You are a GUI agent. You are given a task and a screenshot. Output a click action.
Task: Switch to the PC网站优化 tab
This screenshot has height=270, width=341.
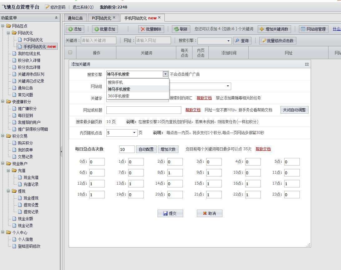[x=103, y=18]
